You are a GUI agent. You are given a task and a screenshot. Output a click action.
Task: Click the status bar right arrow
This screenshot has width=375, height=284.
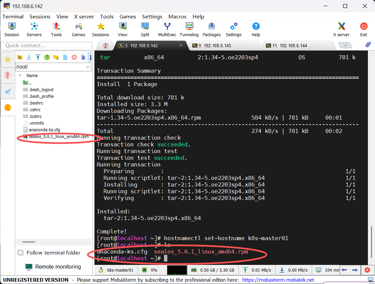coord(355,270)
